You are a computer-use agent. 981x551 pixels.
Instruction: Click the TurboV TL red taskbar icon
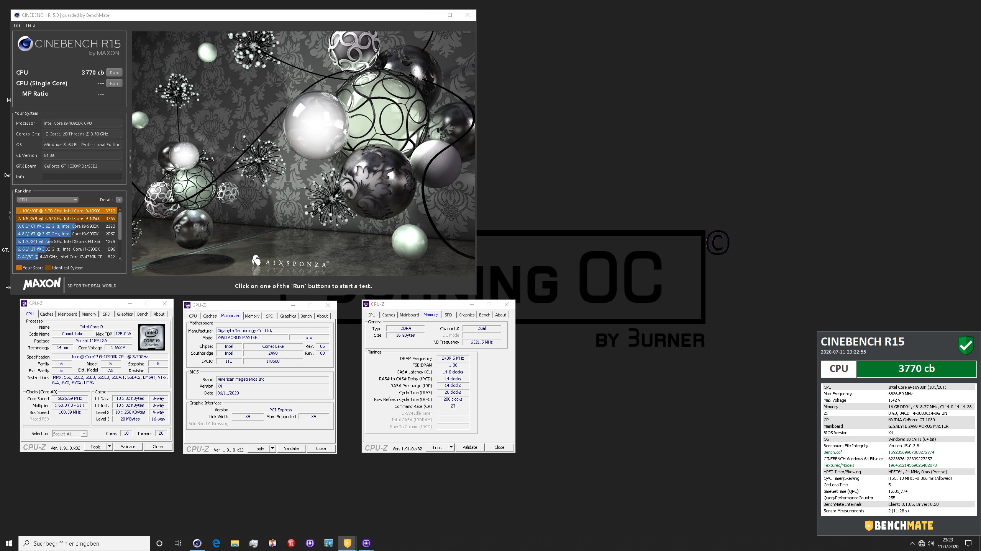coord(291,543)
